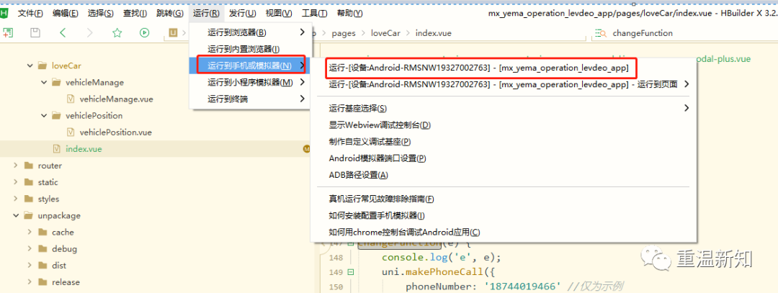
Task: Click the dist folder icon
Action: coord(43,266)
